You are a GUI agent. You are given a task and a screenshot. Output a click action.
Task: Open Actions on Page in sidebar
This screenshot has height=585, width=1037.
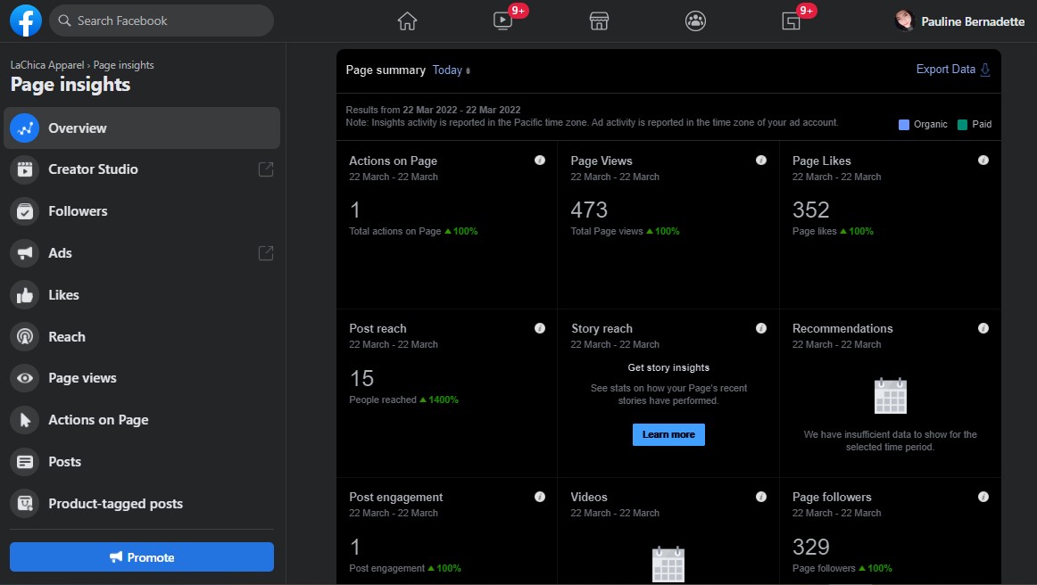point(142,420)
